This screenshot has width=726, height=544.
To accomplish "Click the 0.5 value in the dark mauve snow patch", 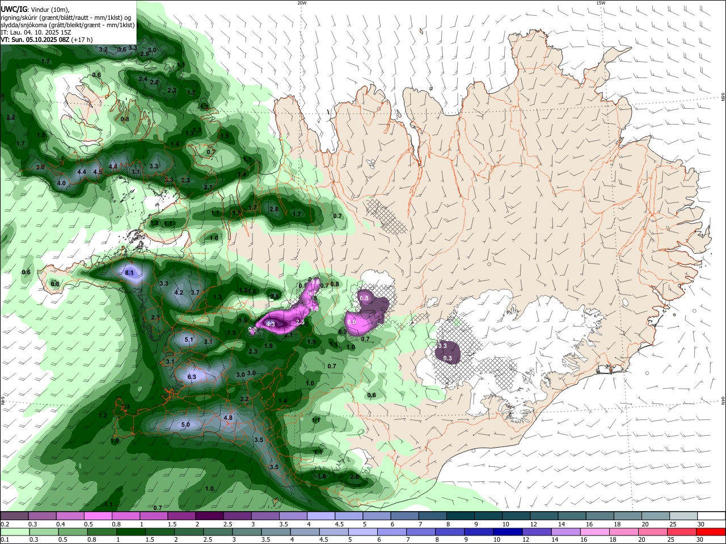I will point(364,298).
